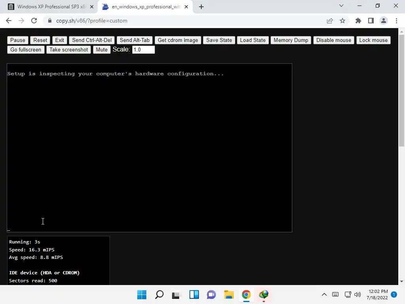Open the Extensions puzzle icon
Viewport: 405px width, 304px height.
(358, 21)
